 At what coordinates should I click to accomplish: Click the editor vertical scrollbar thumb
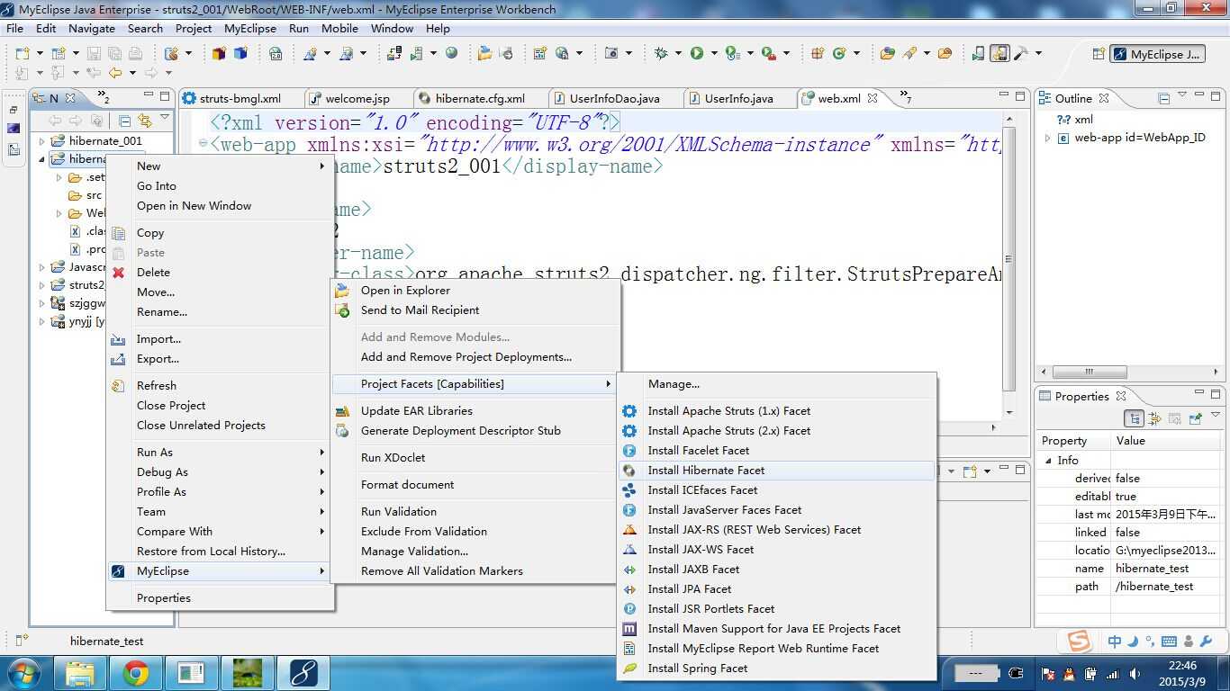click(x=1008, y=261)
